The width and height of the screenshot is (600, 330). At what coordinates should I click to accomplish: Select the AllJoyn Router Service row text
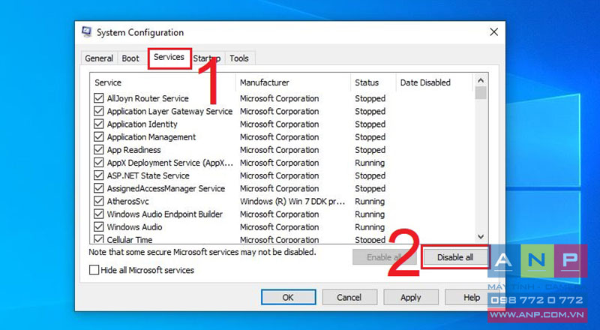click(x=148, y=98)
